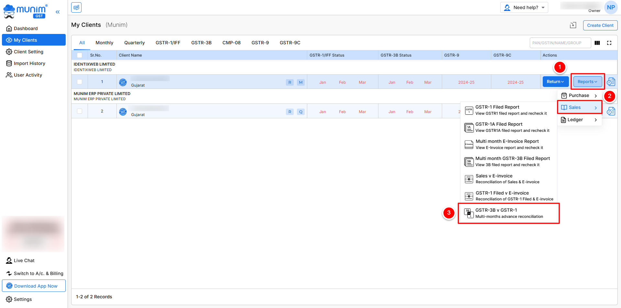Click GST portal icon for client 2
Screen dimensions: 621x308
click(x=123, y=112)
